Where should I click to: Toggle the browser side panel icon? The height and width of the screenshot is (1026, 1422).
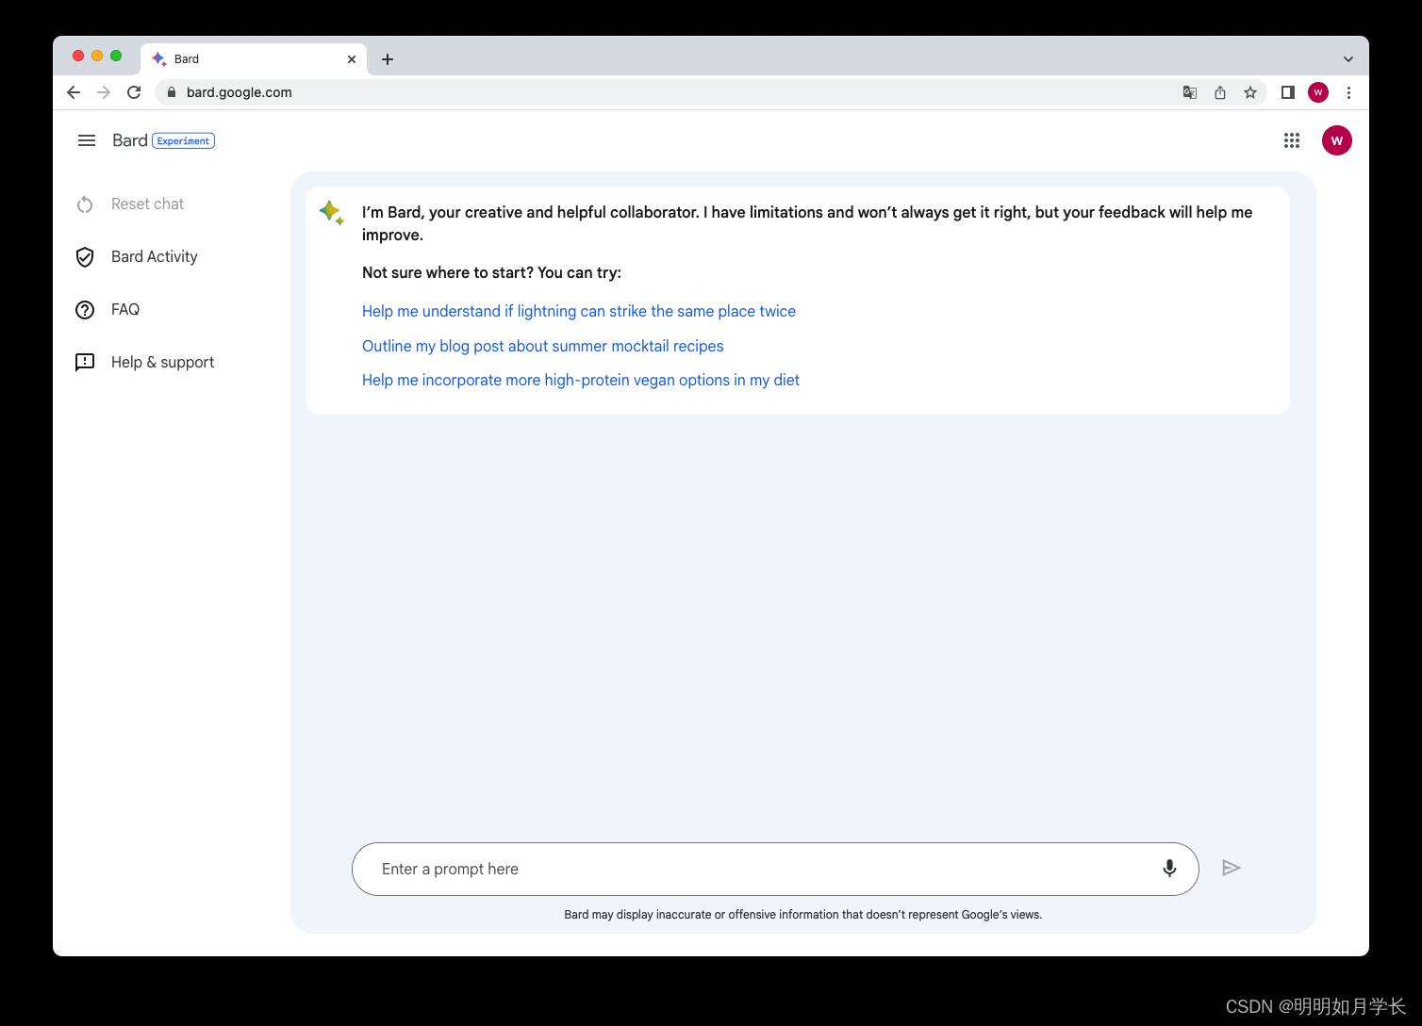tap(1288, 92)
